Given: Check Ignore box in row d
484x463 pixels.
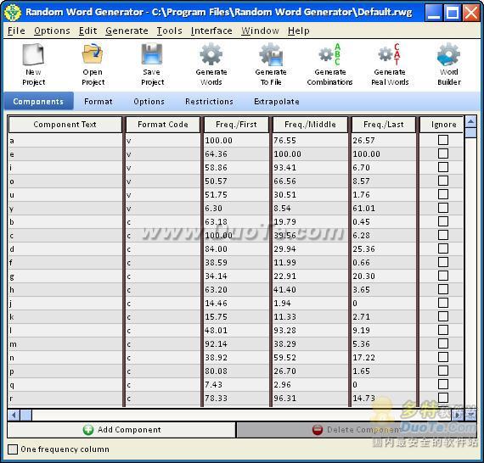Looking at the screenshot, I should (443, 248).
